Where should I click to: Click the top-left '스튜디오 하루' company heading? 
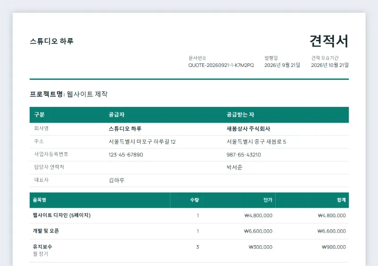tap(52, 41)
